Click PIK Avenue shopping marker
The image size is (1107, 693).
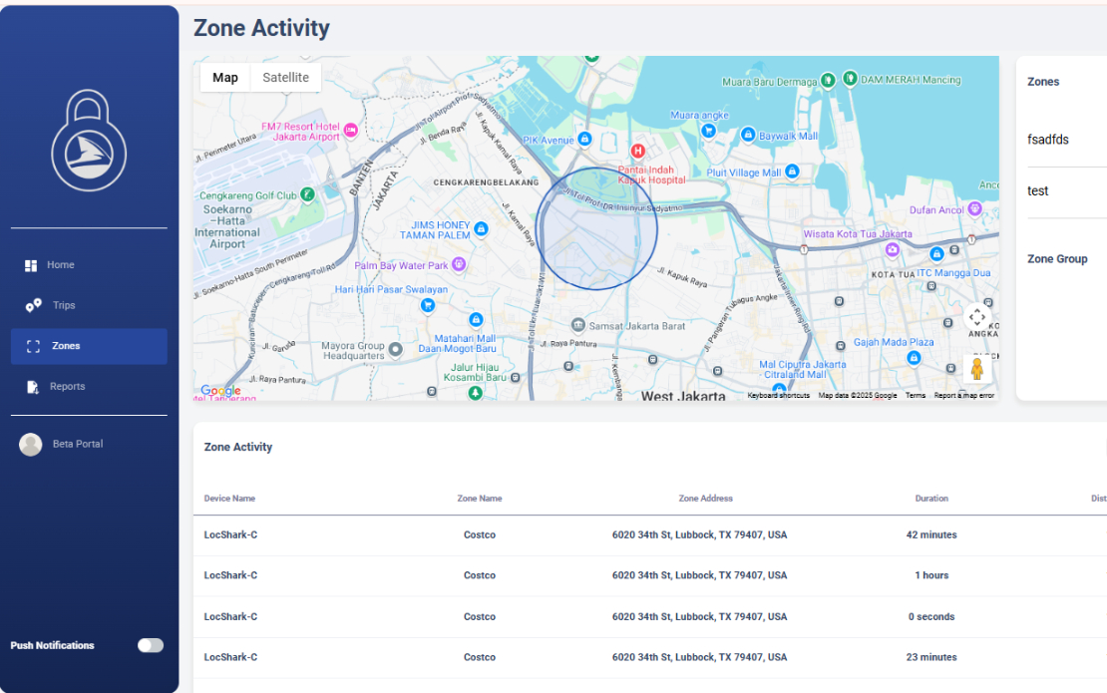point(584,139)
